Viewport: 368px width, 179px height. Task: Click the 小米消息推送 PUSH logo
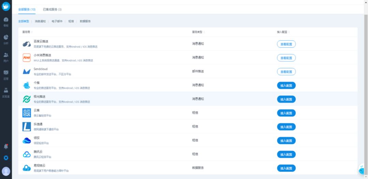point(27,58)
